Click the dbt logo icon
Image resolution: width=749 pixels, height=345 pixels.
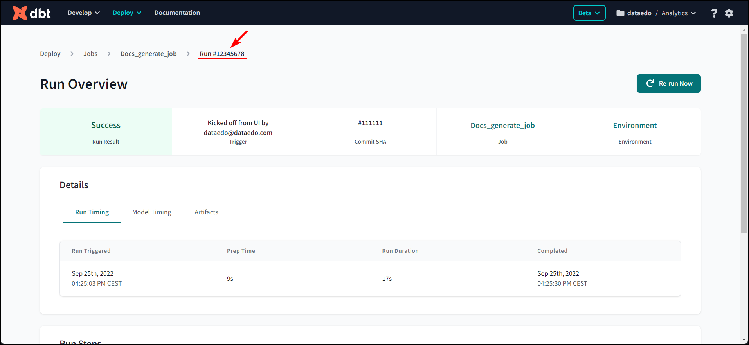point(20,13)
